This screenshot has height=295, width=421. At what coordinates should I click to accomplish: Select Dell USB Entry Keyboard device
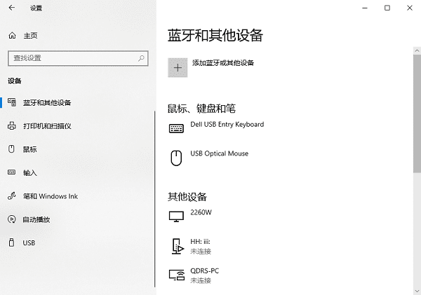tap(227, 125)
